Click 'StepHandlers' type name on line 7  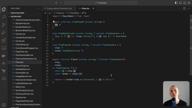click(x=65, y=33)
